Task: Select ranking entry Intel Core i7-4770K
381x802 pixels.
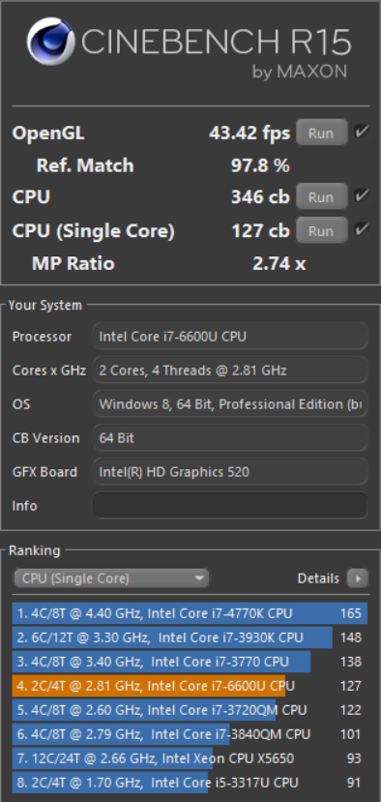Action: (x=190, y=613)
